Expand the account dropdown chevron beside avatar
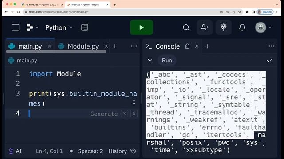The height and width of the screenshot is (159, 284). click(270, 27)
